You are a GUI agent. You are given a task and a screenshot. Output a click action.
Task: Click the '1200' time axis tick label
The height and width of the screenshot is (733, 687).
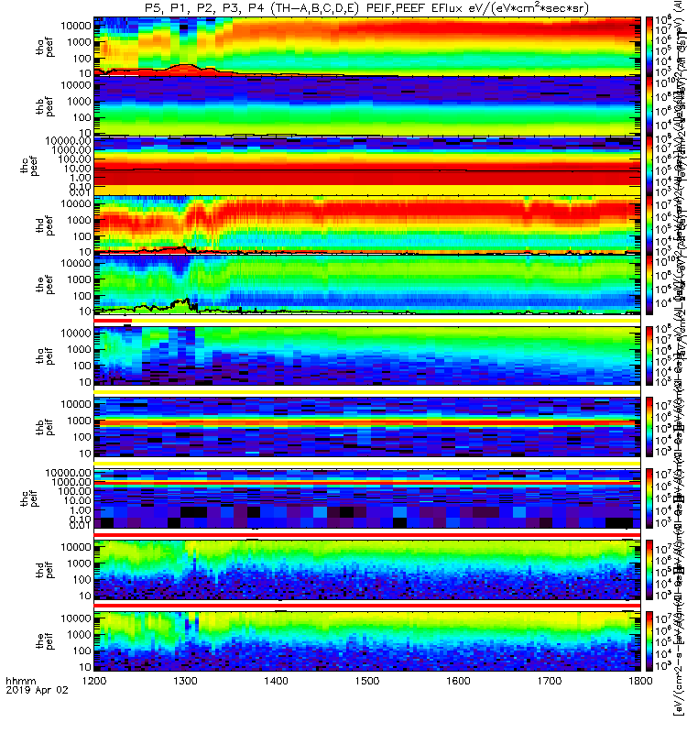pyautogui.click(x=94, y=681)
